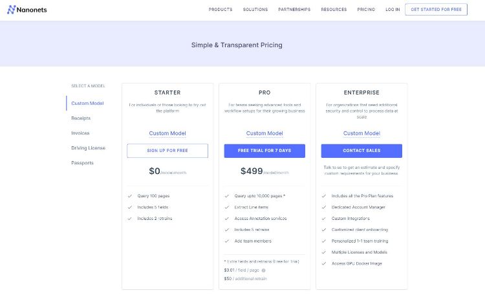Image resolution: width=485 pixels, height=295 pixels.
Task: Click Free Trial For 7 Days button
Action: pyautogui.click(x=264, y=151)
